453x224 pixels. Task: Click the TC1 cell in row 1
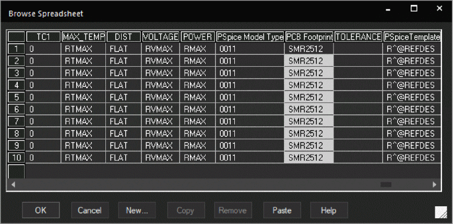point(43,49)
